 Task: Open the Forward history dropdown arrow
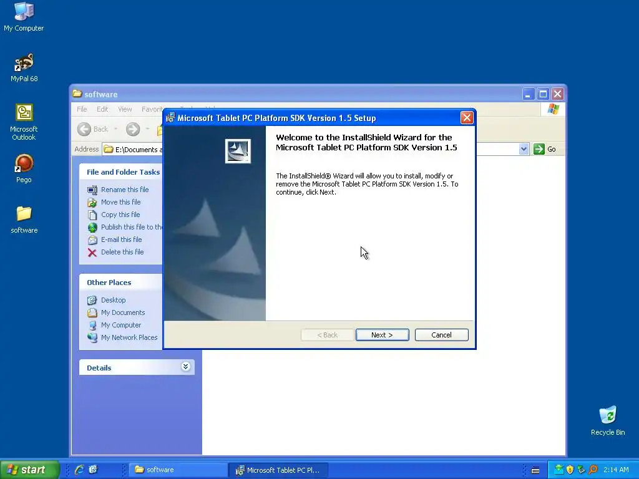[147, 129]
